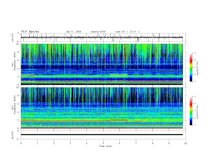Click the "5" tick on ch.3(V) axis

tap(18, 131)
